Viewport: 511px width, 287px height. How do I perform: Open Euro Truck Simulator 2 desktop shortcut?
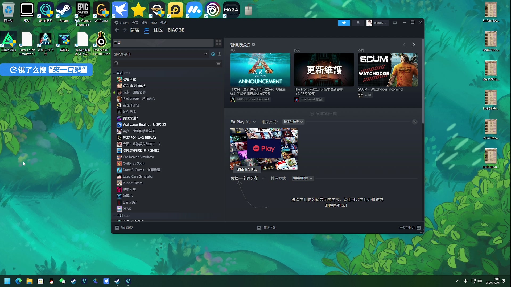pos(27,43)
